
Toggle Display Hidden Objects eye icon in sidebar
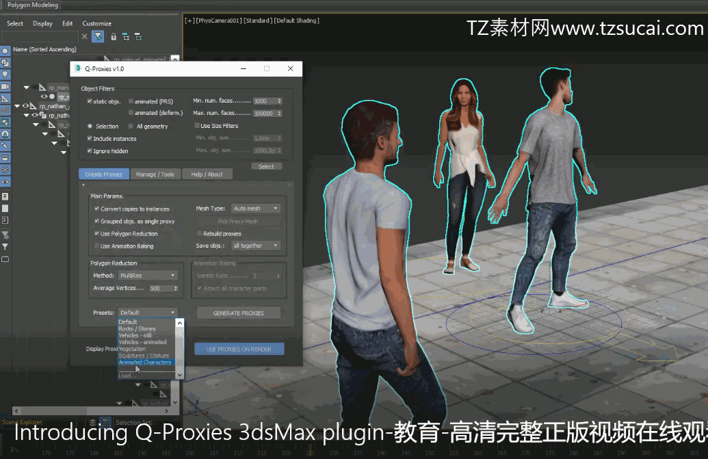tap(5, 182)
